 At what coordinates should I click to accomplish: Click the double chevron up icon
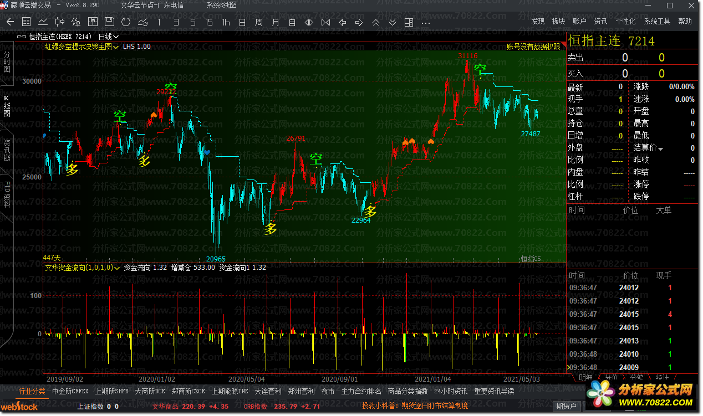pos(375,22)
